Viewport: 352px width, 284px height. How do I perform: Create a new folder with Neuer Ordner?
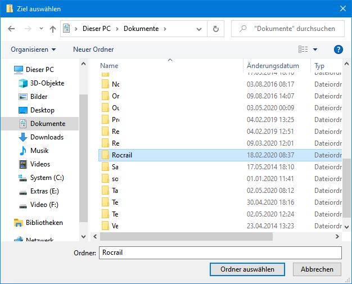pos(93,49)
